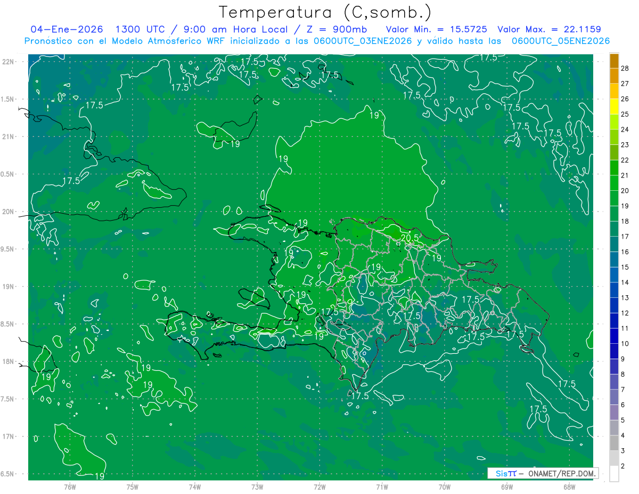Click the '6' label on the colour scale
The height and width of the screenshot is (494, 639).
click(623, 405)
